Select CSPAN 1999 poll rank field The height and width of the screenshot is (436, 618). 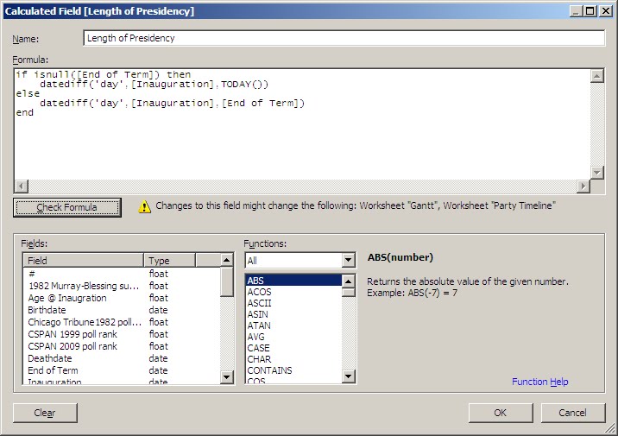pos(123,334)
